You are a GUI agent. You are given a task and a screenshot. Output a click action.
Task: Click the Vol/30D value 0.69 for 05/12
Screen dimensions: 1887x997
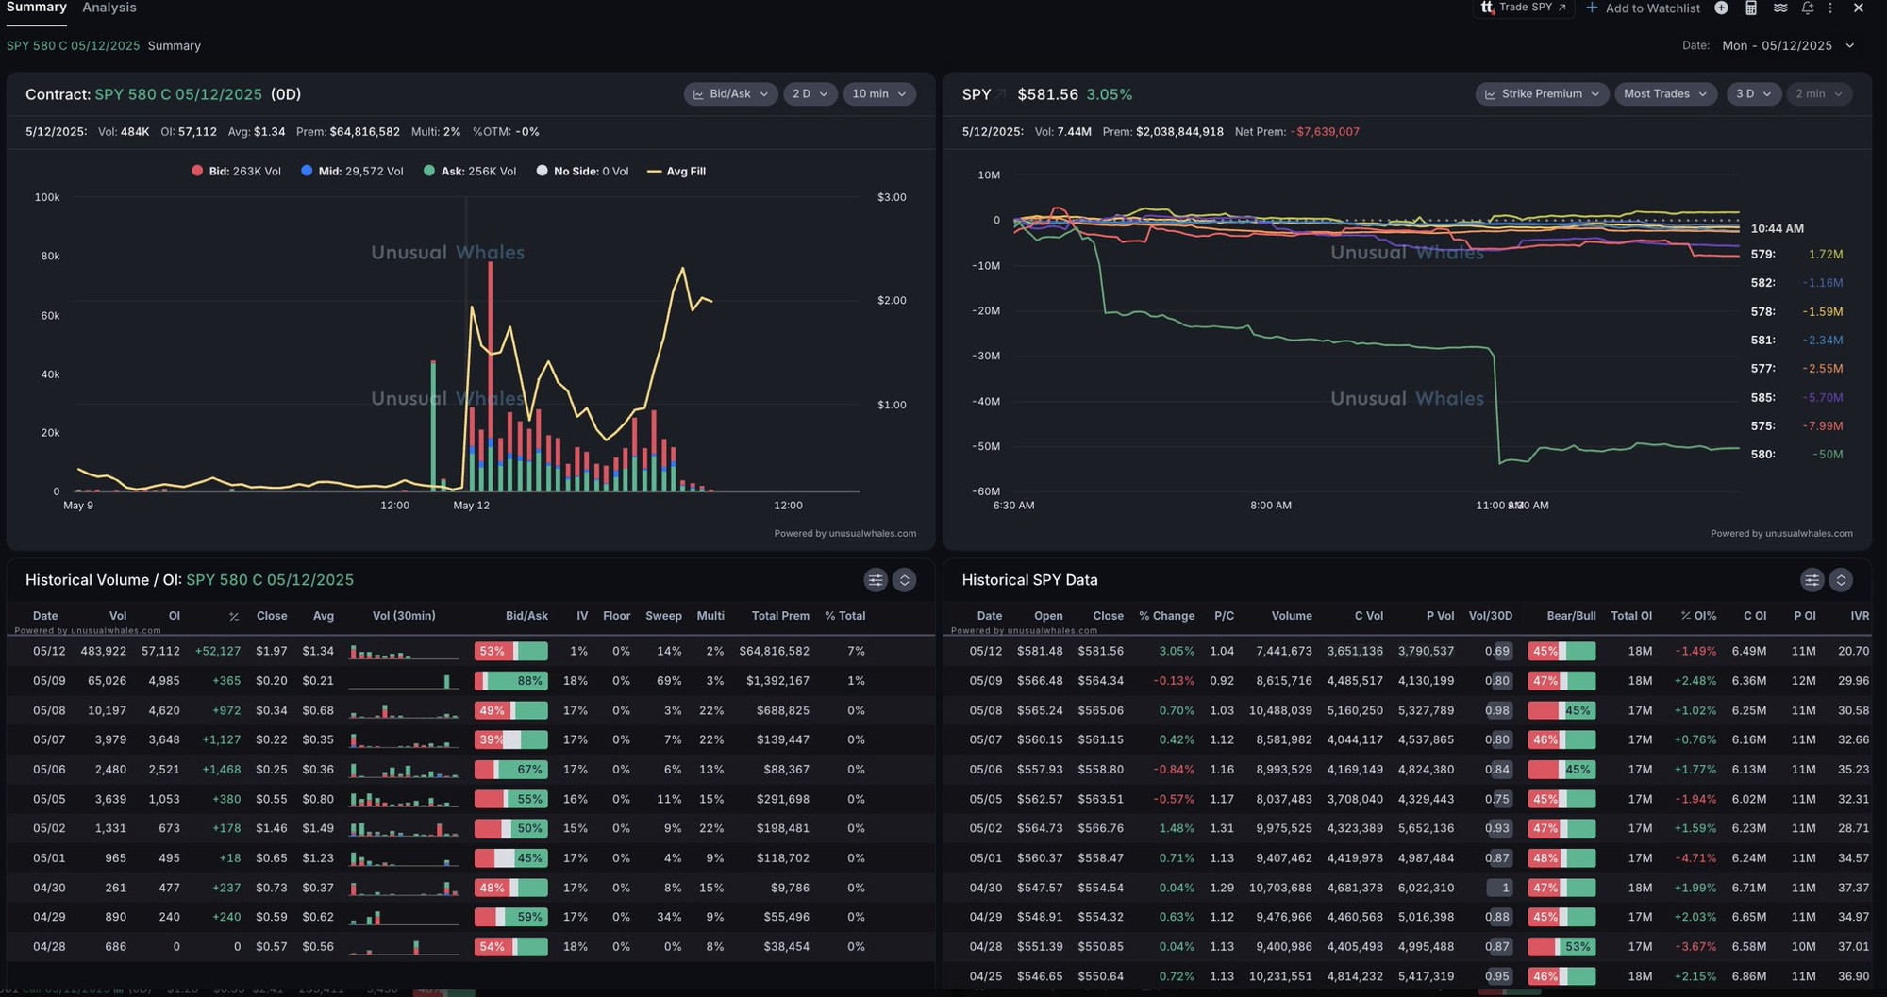[x=1497, y=651]
